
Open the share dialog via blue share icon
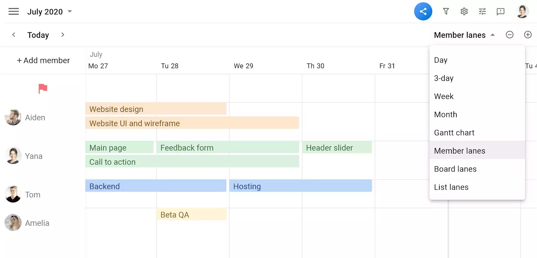tap(423, 11)
